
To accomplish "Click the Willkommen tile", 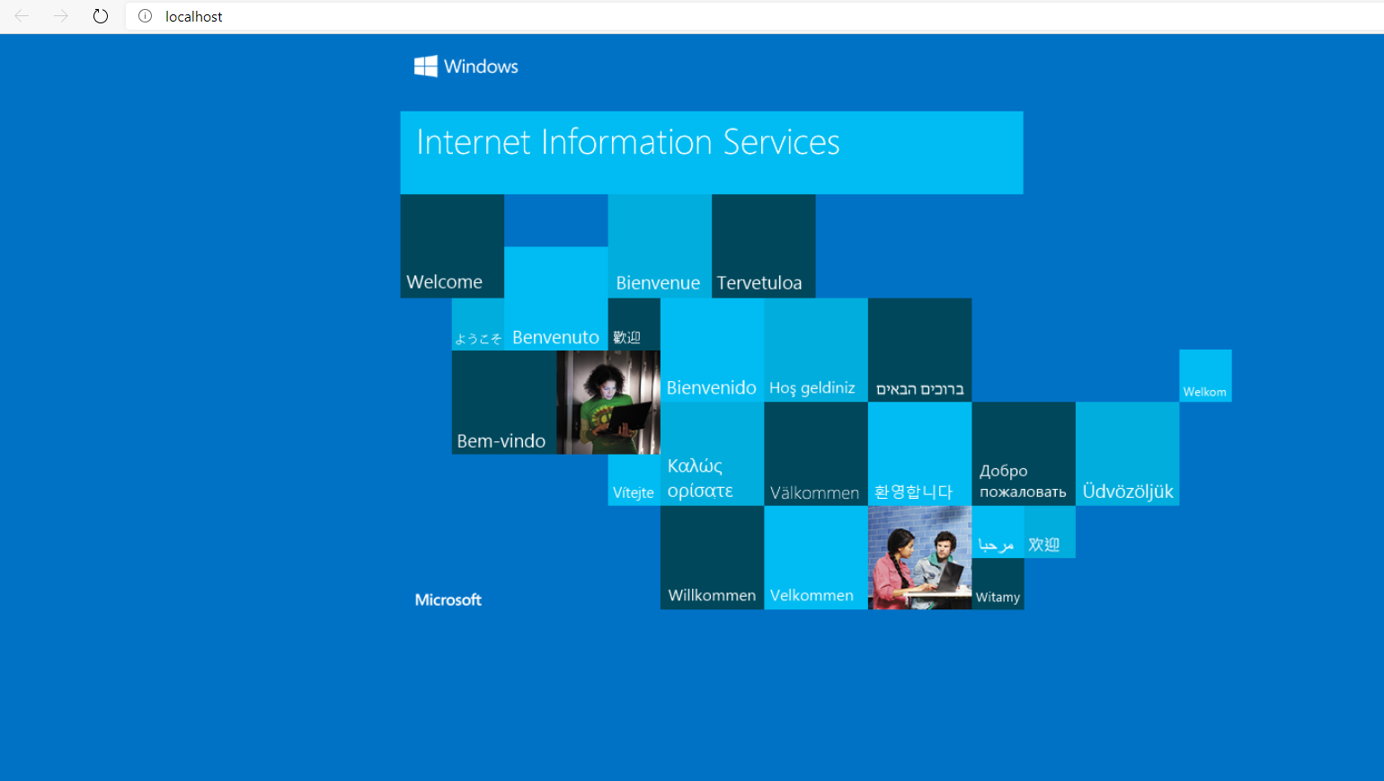I will tap(712, 557).
